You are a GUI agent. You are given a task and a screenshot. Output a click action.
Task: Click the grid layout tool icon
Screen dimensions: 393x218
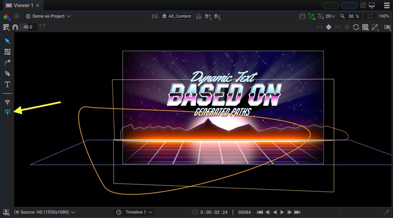pos(7,52)
